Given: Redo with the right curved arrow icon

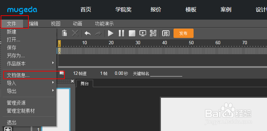Looking at the screenshot, I should (x=98, y=33).
